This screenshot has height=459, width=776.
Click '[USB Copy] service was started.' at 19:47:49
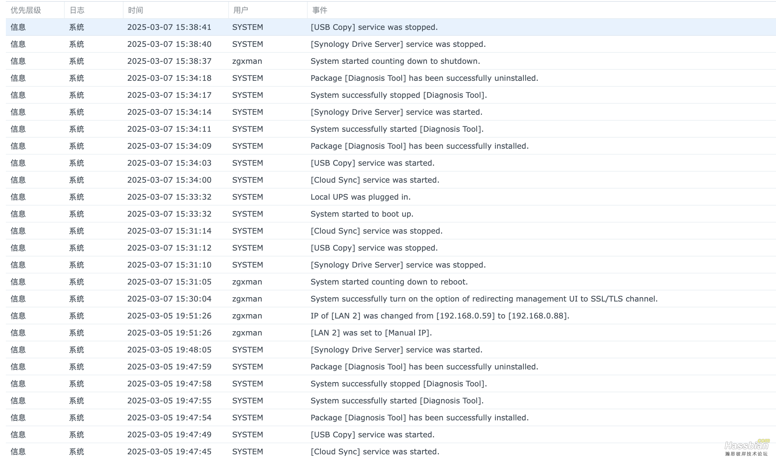pos(372,435)
